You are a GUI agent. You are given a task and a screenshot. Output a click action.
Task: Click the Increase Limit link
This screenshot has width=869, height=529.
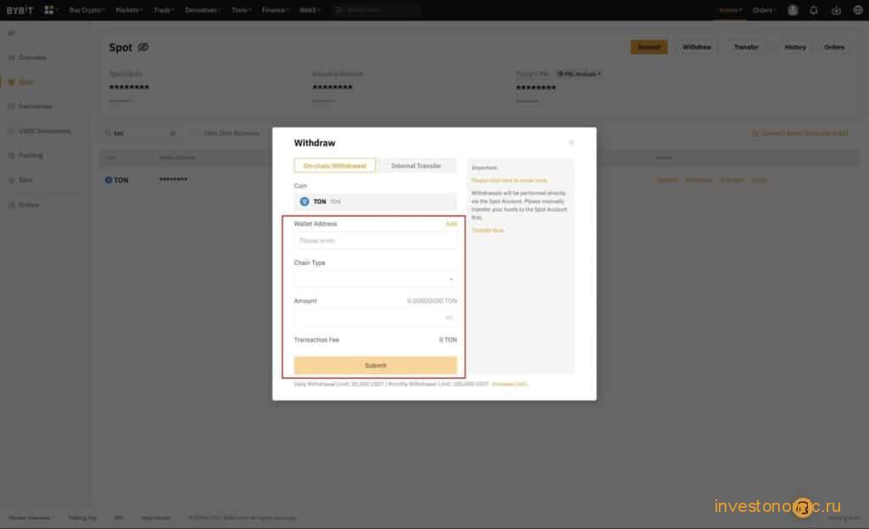click(x=509, y=385)
